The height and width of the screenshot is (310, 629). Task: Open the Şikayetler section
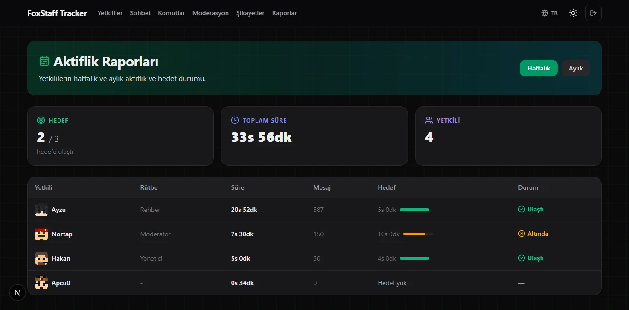(250, 13)
